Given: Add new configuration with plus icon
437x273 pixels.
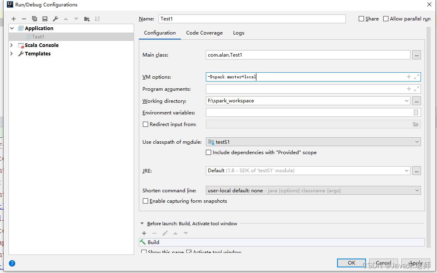Looking at the screenshot, I should pos(14,19).
